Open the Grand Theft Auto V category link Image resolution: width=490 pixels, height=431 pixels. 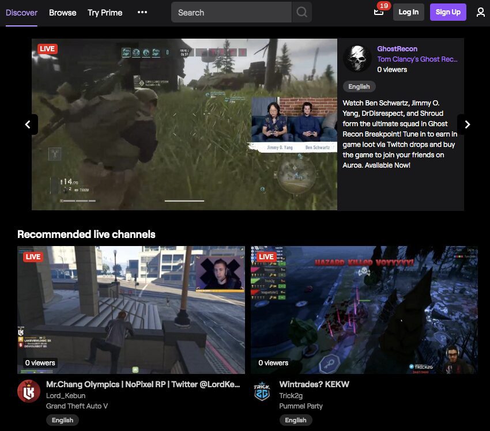(77, 406)
